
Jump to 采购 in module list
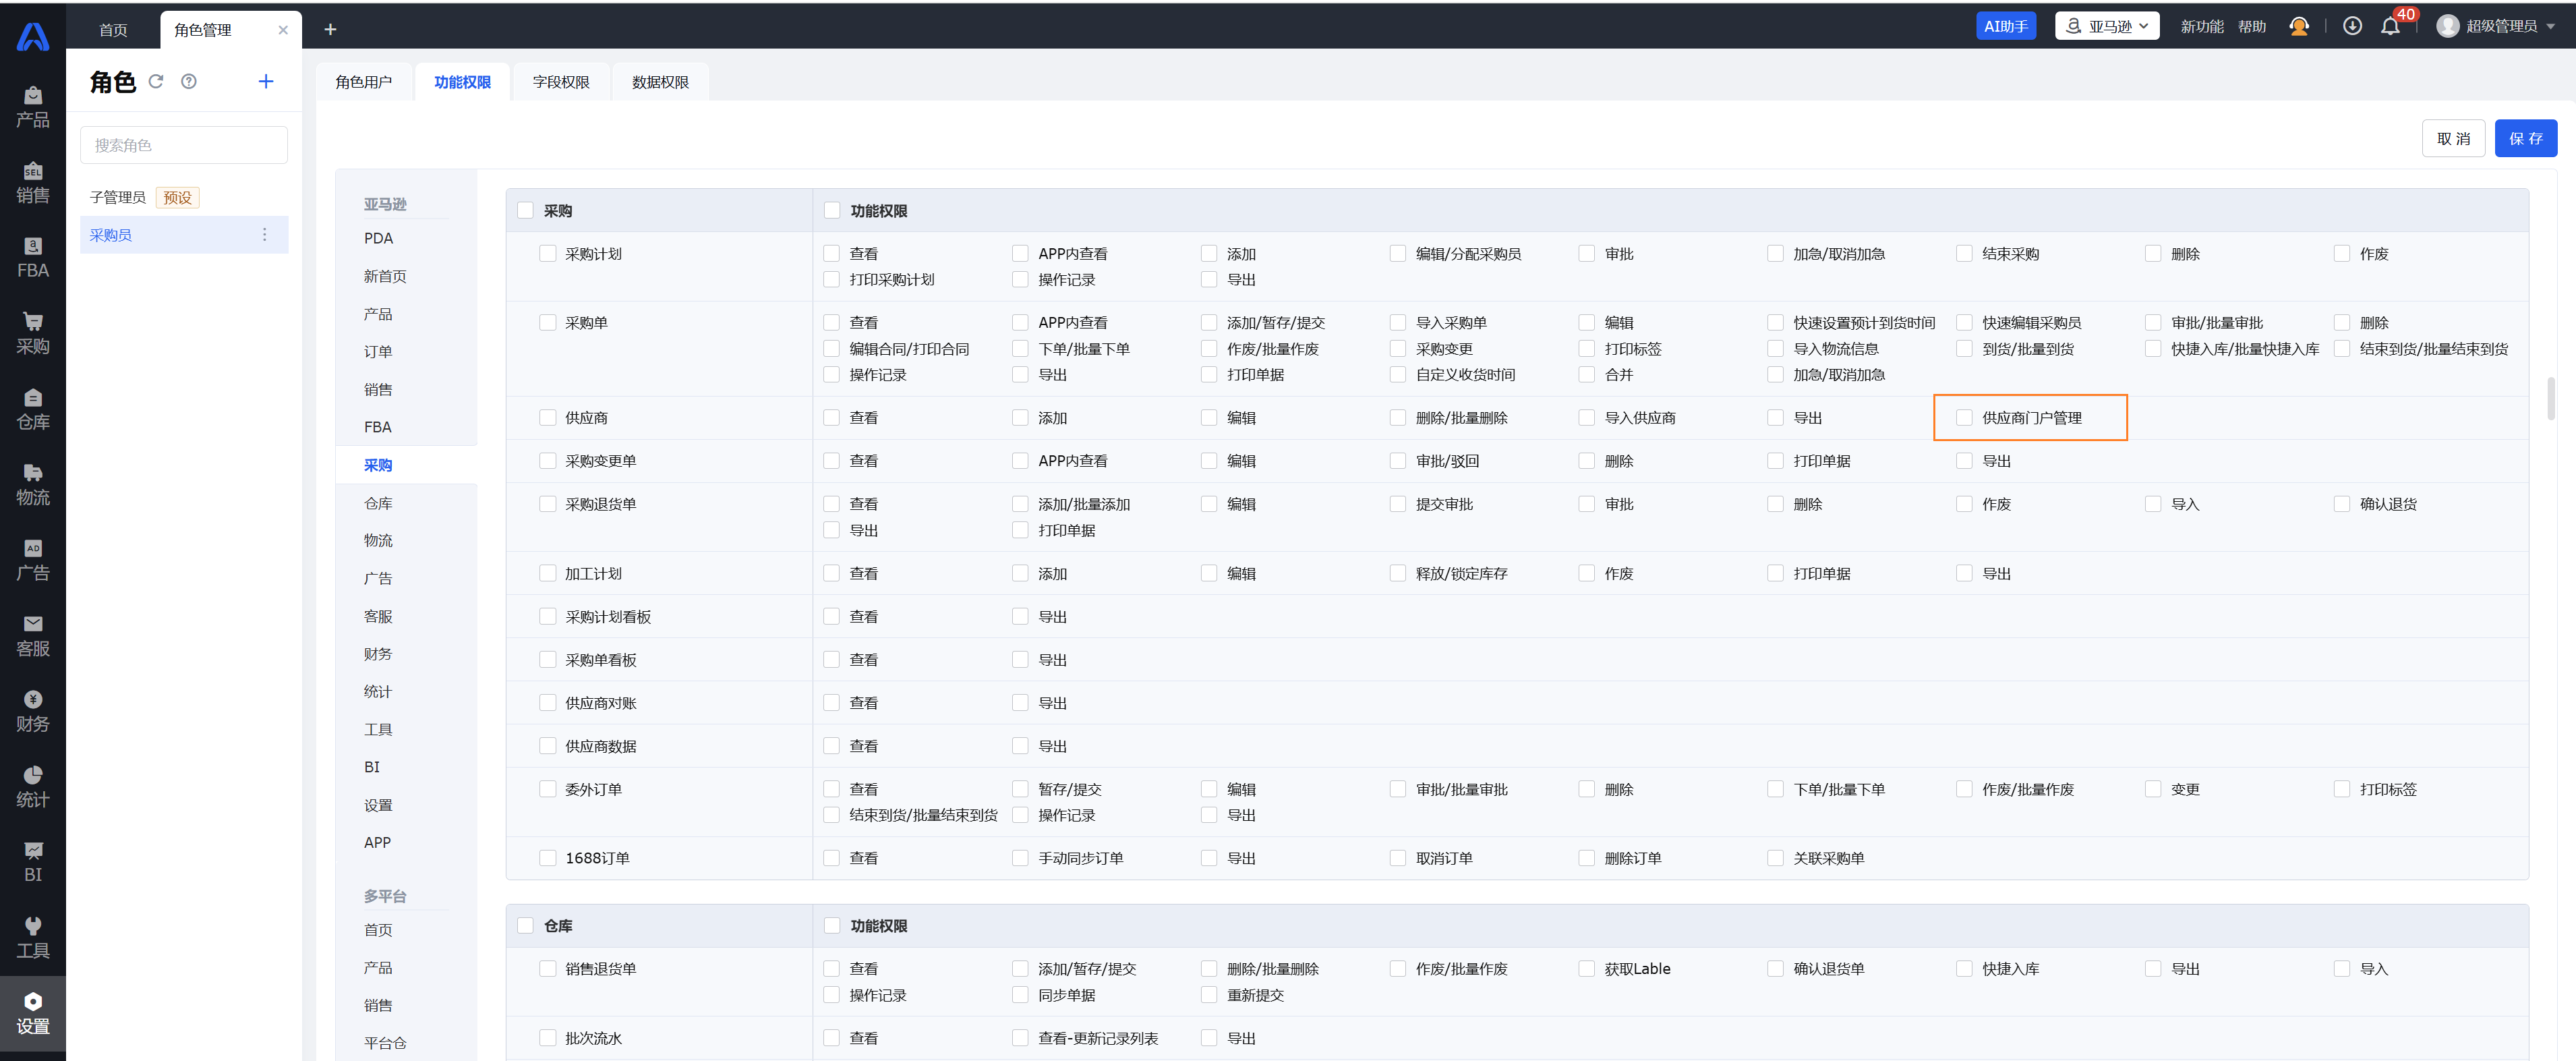[378, 465]
